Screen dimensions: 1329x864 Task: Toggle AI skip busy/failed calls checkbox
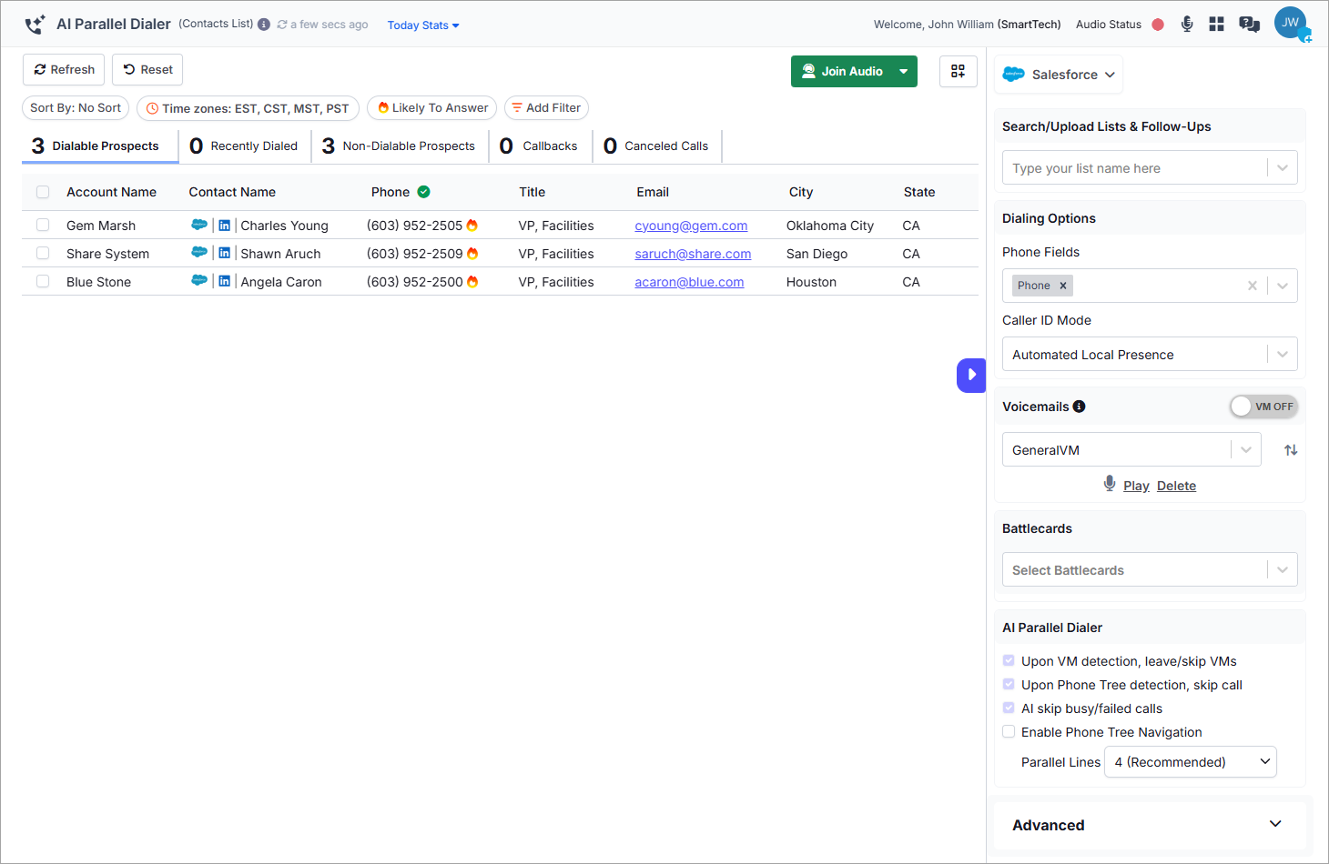coord(1009,708)
